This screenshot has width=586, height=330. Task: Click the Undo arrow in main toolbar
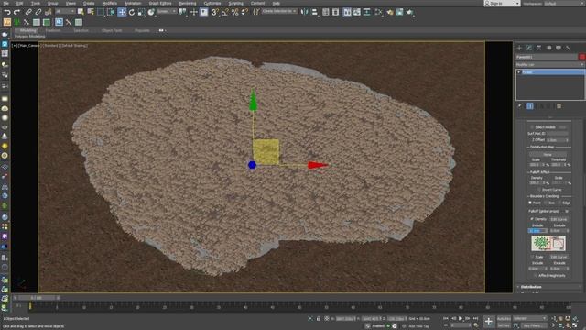7,12
